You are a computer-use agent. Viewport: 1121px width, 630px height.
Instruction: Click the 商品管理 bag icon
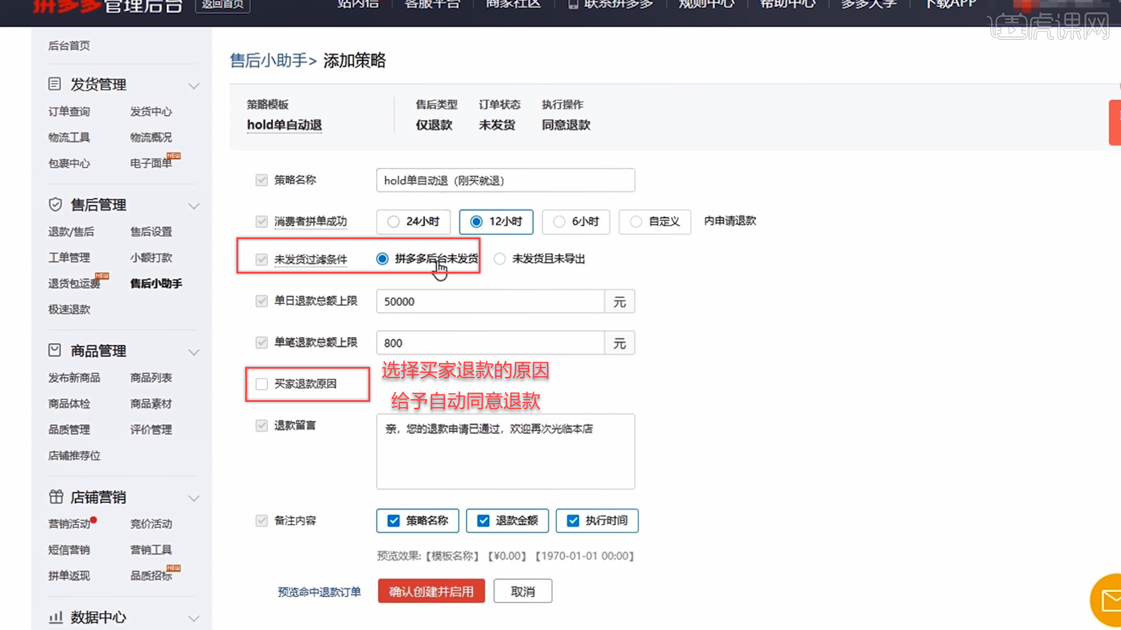pos(54,351)
